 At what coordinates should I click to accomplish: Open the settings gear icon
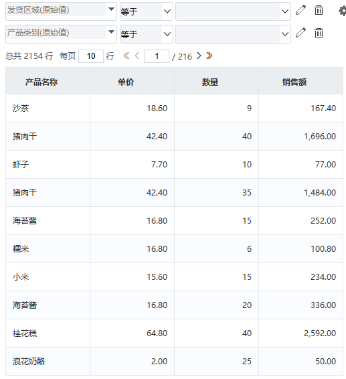pos(342,11)
